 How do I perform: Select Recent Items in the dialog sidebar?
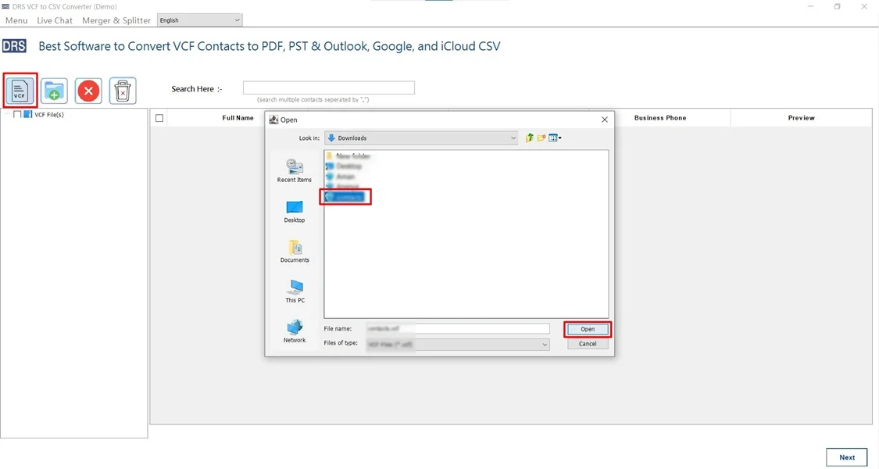click(x=294, y=167)
